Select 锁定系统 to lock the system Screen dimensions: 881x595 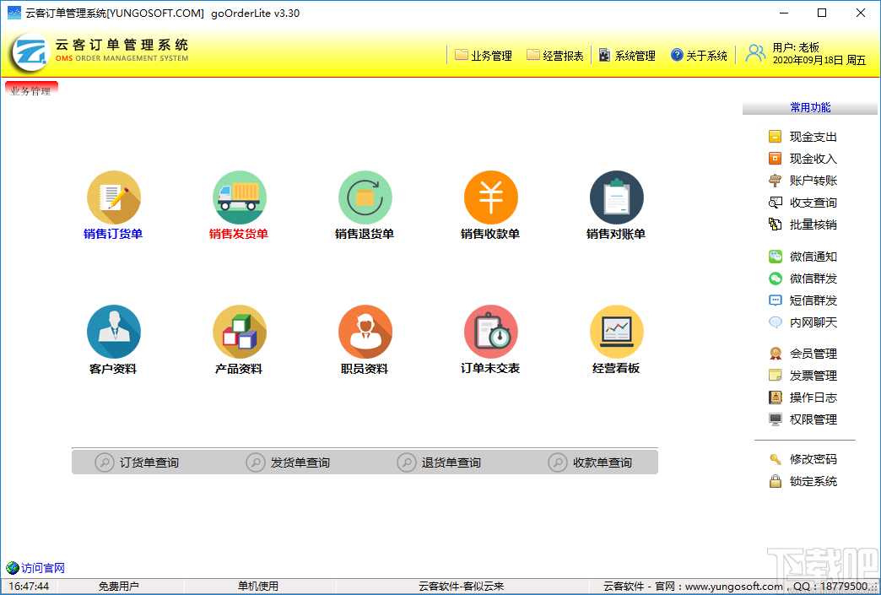pyautogui.click(x=810, y=481)
